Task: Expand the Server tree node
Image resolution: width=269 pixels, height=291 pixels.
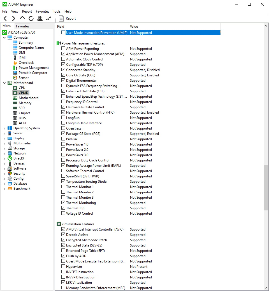Action: [x=4, y=133]
